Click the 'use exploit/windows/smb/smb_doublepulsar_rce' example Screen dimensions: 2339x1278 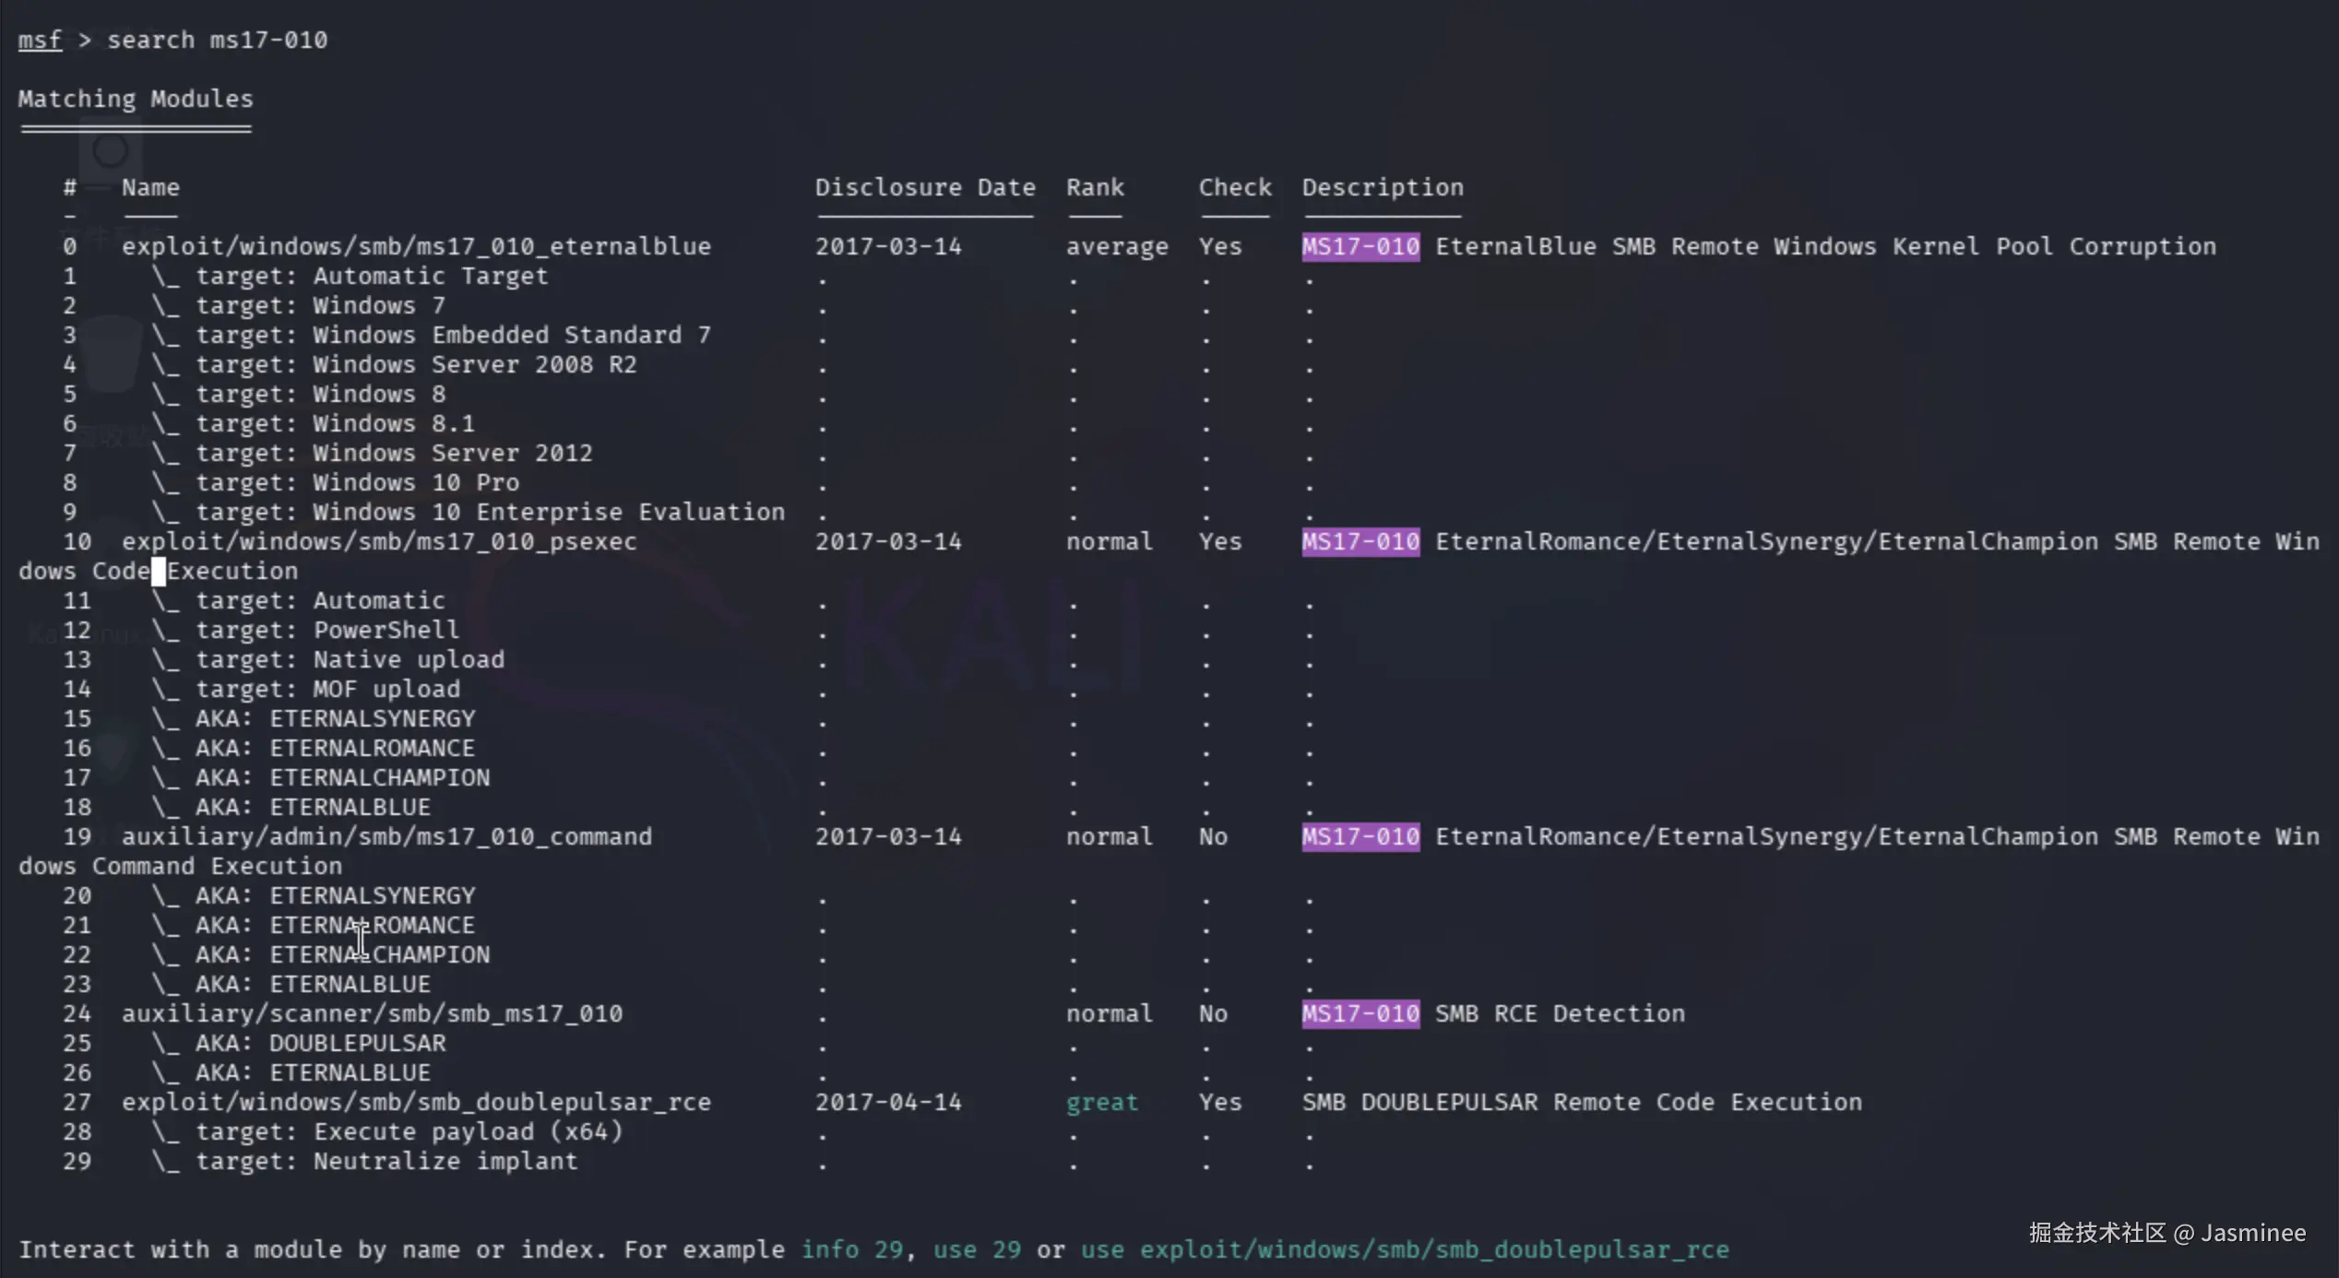tap(1404, 1249)
